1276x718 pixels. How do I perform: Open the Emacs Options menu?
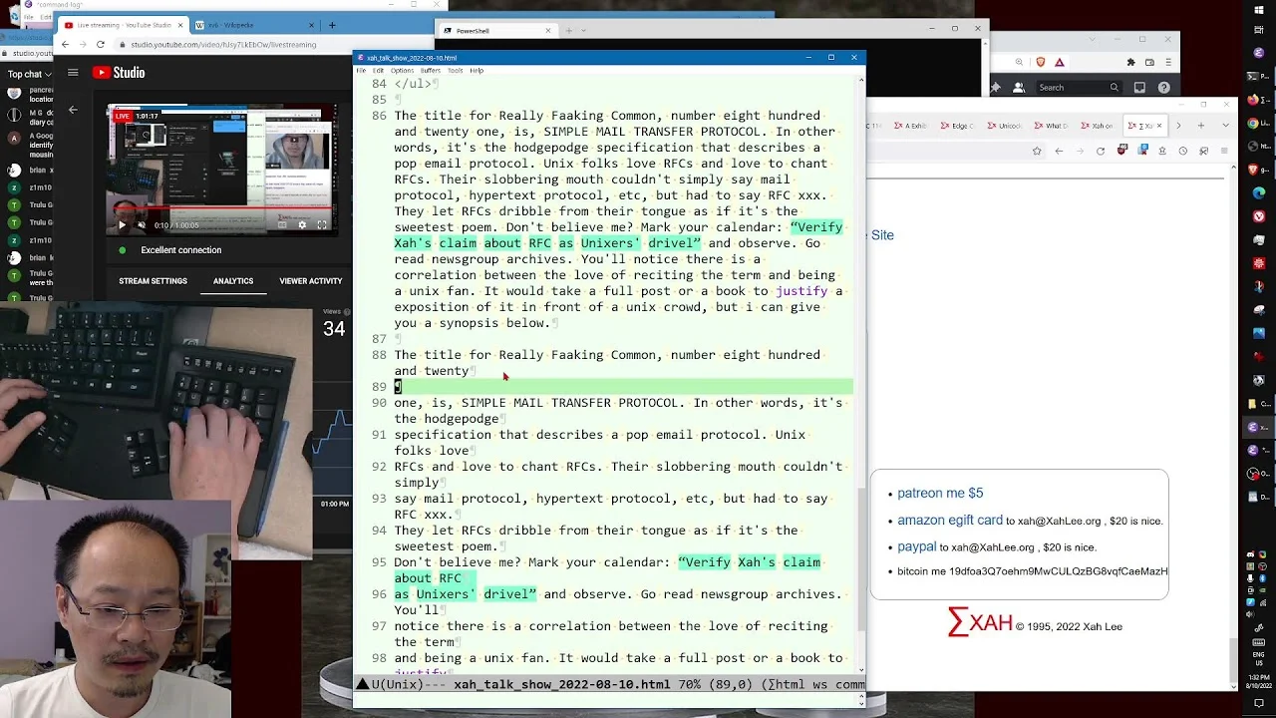(x=402, y=71)
